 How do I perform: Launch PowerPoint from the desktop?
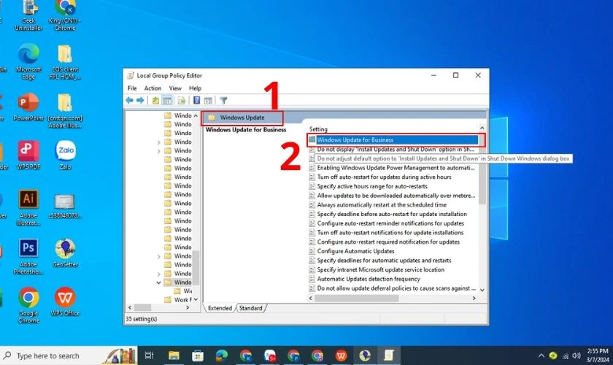[x=28, y=107]
